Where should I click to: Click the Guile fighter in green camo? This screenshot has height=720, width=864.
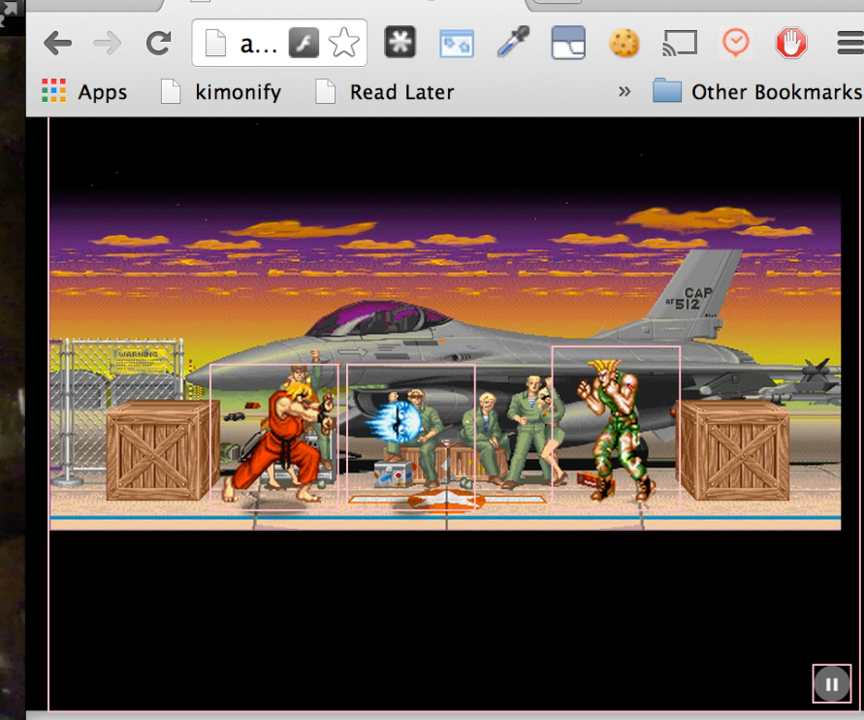pyautogui.click(x=616, y=431)
